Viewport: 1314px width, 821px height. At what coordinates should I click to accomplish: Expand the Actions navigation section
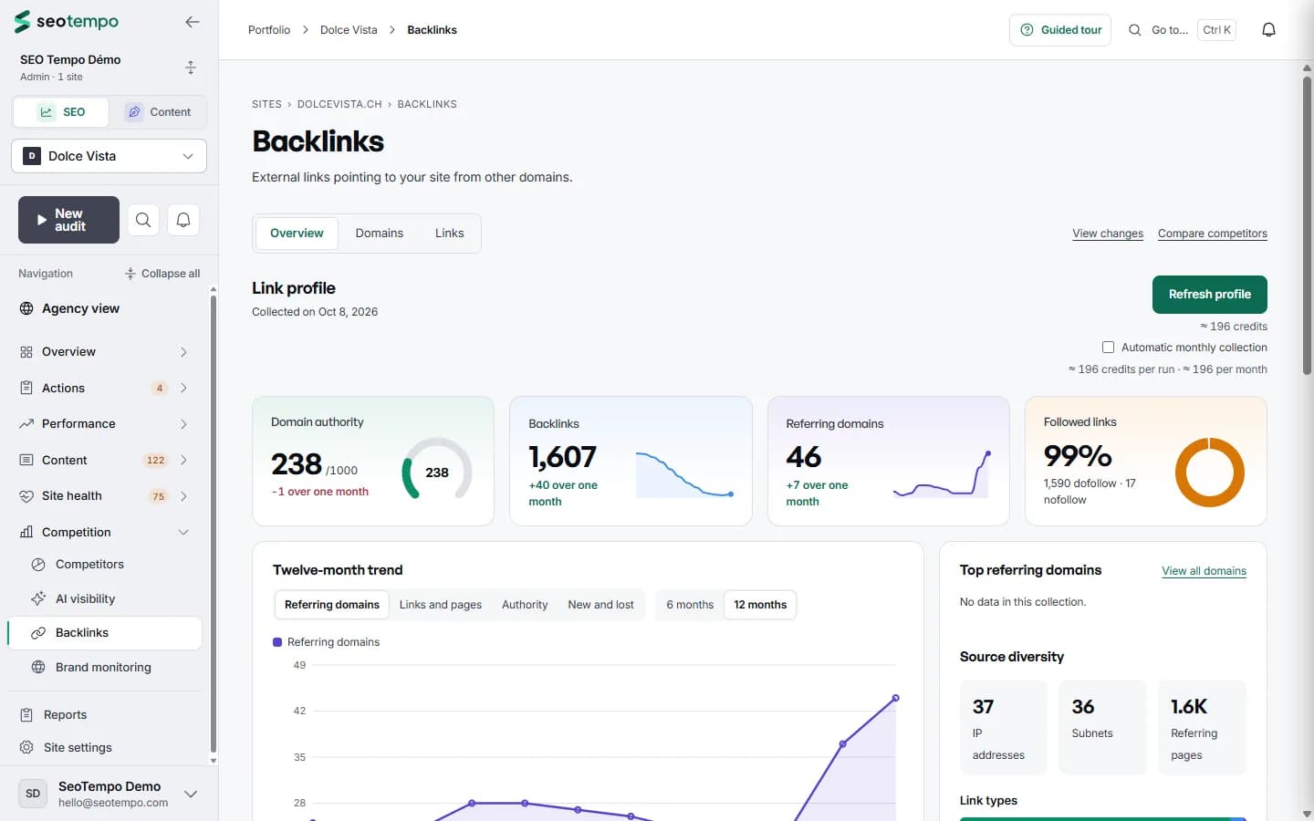coord(183,388)
